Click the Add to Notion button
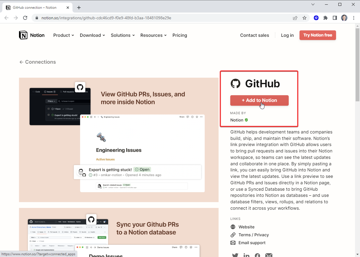Screen dimensions: 360x257 point(259,100)
